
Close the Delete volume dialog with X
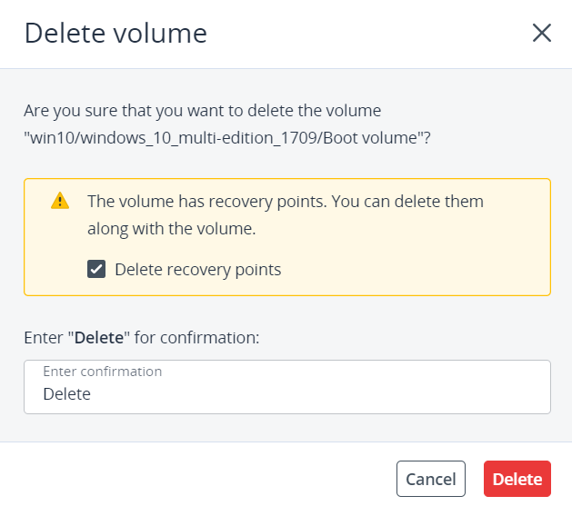point(542,34)
